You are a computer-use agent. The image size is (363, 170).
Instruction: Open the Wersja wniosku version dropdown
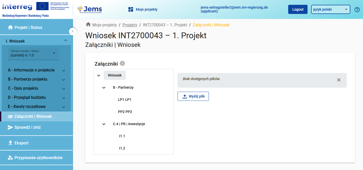(x=33, y=53)
